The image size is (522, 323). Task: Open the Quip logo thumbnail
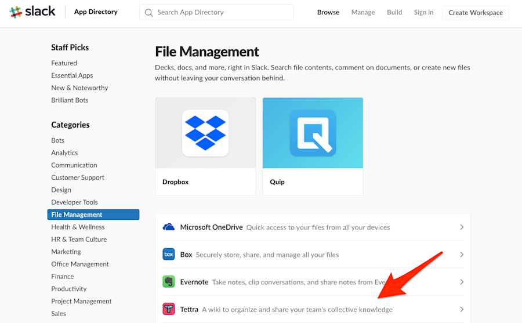pyautogui.click(x=313, y=133)
